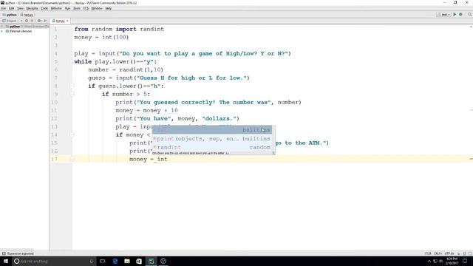Toggle the fold marker at line 17

click(x=72, y=160)
